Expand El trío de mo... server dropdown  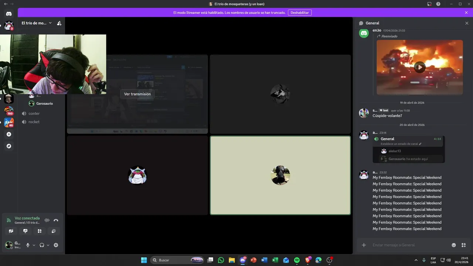(x=37, y=23)
